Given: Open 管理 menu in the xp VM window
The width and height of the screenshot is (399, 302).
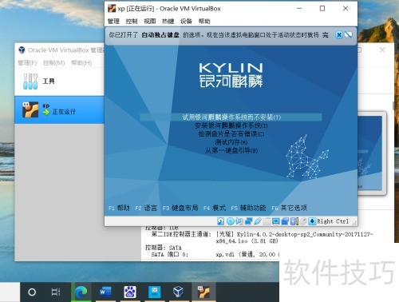Looking at the screenshot, I should point(113,21).
